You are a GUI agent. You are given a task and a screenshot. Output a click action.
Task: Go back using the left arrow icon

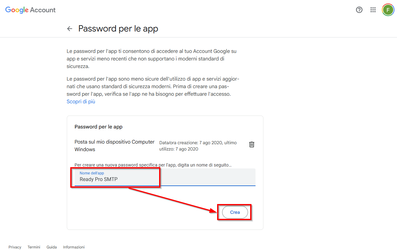(70, 29)
